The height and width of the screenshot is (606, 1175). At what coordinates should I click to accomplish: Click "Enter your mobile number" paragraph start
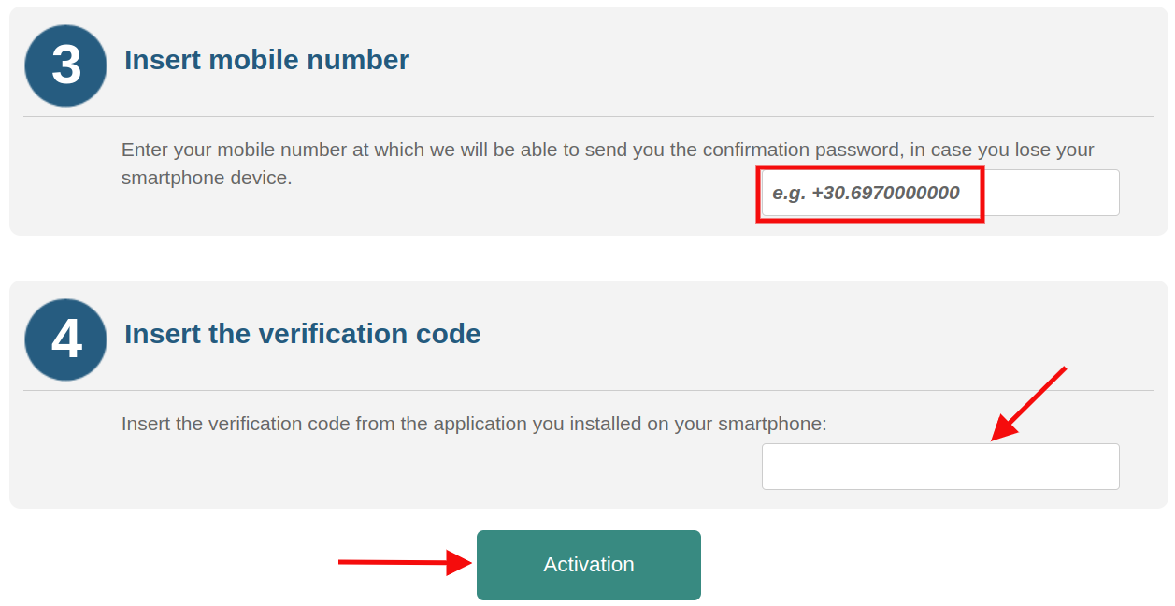click(x=215, y=150)
